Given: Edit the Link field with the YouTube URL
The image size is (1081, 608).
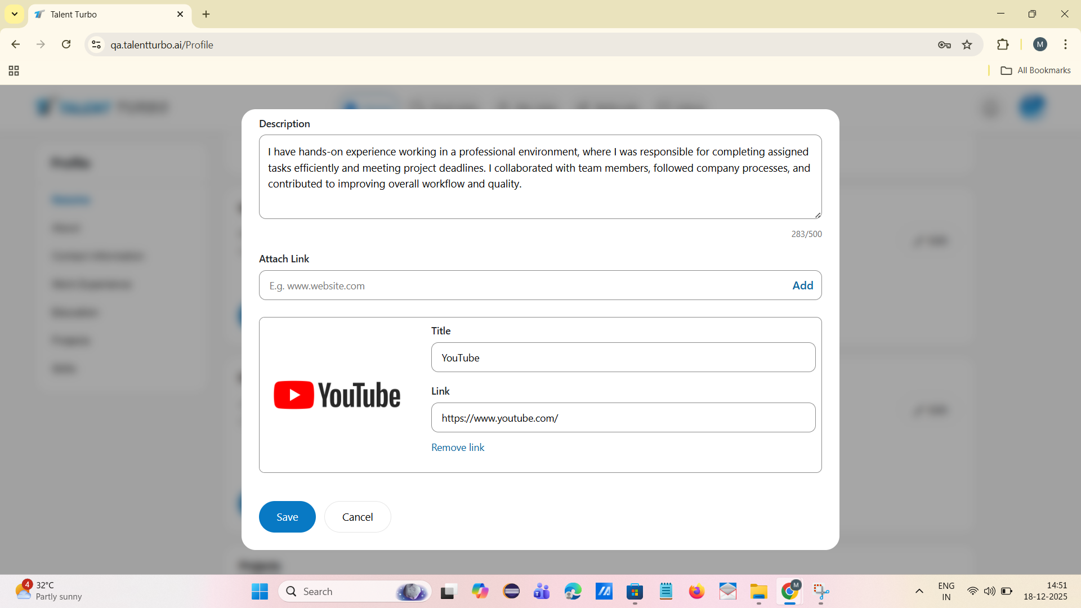Looking at the screenshot, I should 623,418.
